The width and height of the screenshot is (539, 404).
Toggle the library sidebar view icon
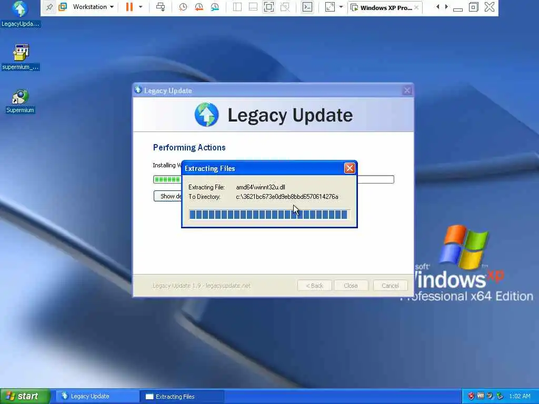237,7
